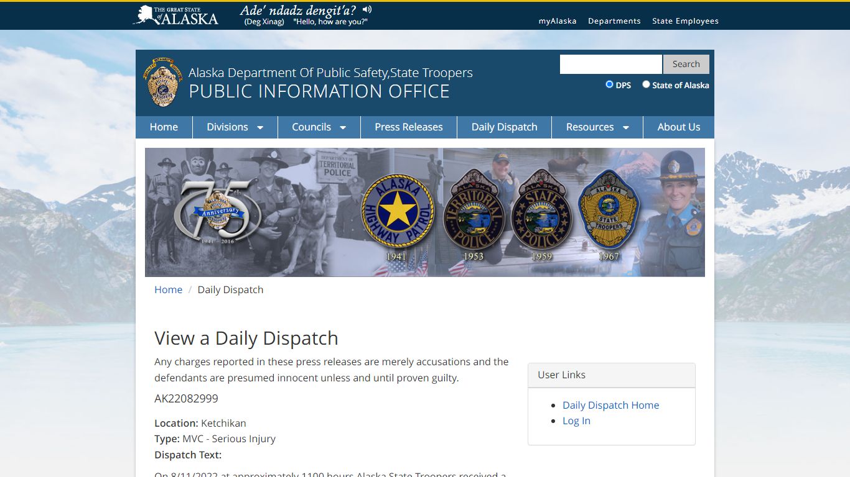Open the Departments link

pyautogui.click(x=614, y=21)
